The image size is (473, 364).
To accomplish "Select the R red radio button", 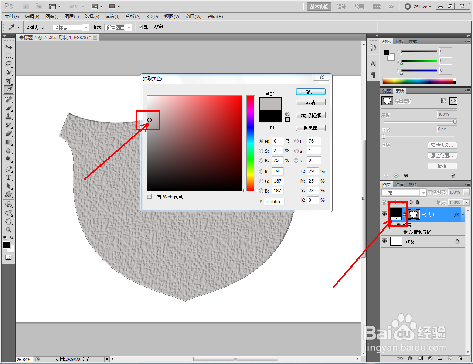I will [261, 171].
